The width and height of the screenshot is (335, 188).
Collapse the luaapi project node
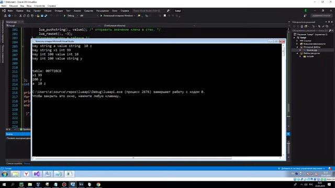click(x=294, y=38)
